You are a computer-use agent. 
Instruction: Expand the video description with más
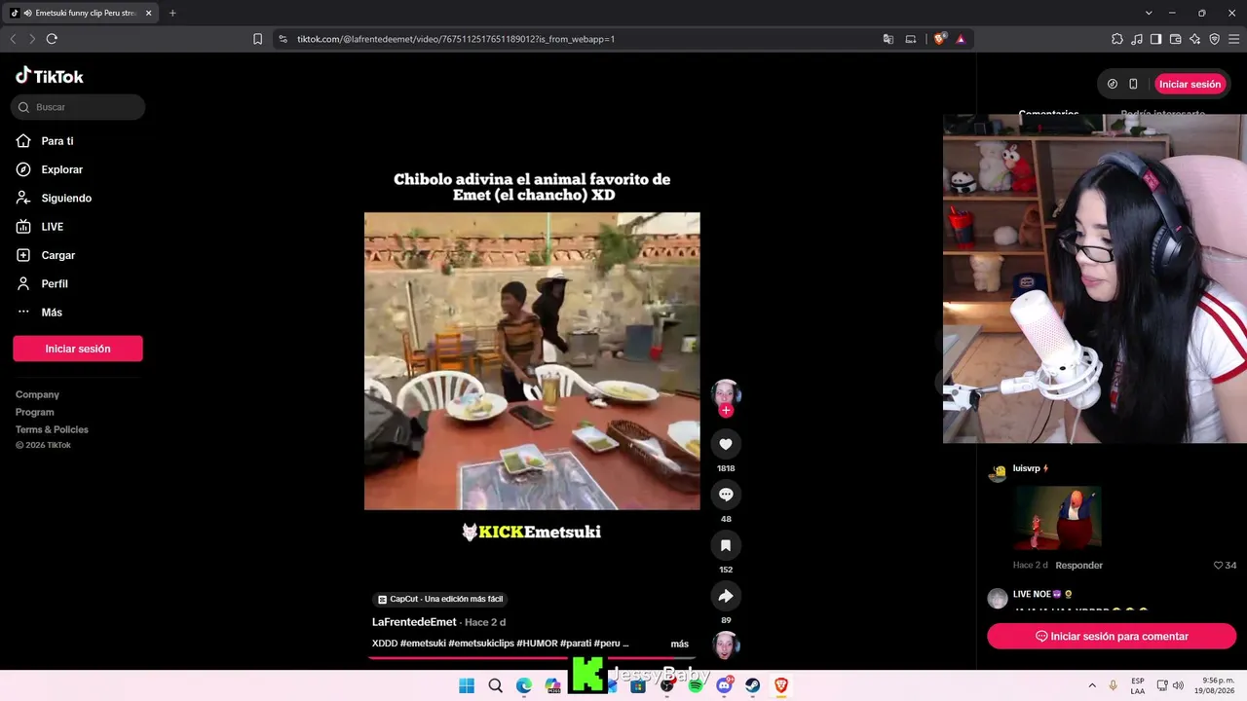pyautogui.click(x=680, y=644)
